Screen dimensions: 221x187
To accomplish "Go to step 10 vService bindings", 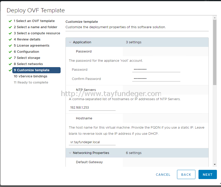I will pos(30,76).
